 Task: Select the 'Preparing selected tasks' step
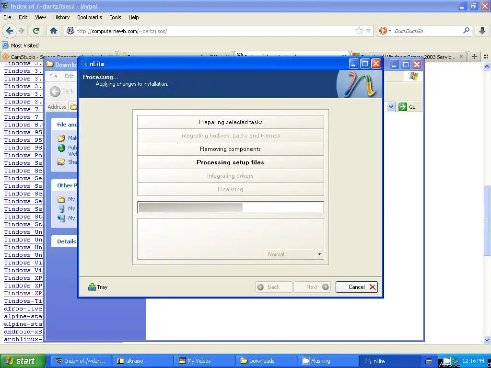pos(231,122)
